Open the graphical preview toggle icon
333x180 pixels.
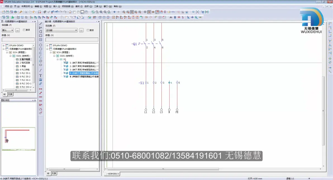(82, 12)
